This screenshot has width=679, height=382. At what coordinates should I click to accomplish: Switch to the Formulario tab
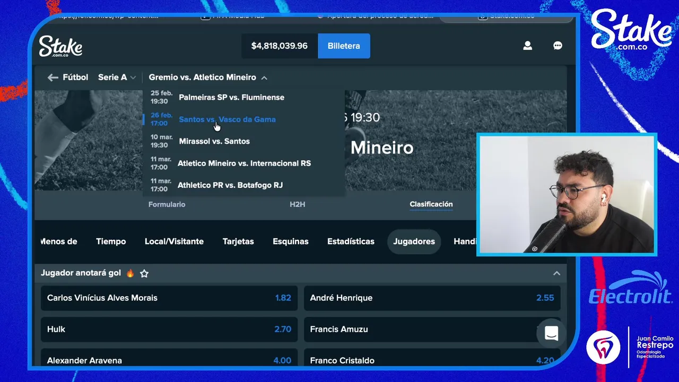167,204
